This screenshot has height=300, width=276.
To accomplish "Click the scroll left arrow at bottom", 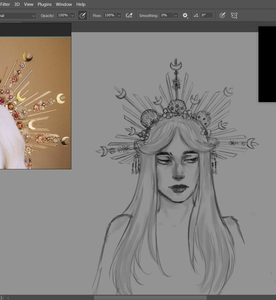I will [8, 298].
